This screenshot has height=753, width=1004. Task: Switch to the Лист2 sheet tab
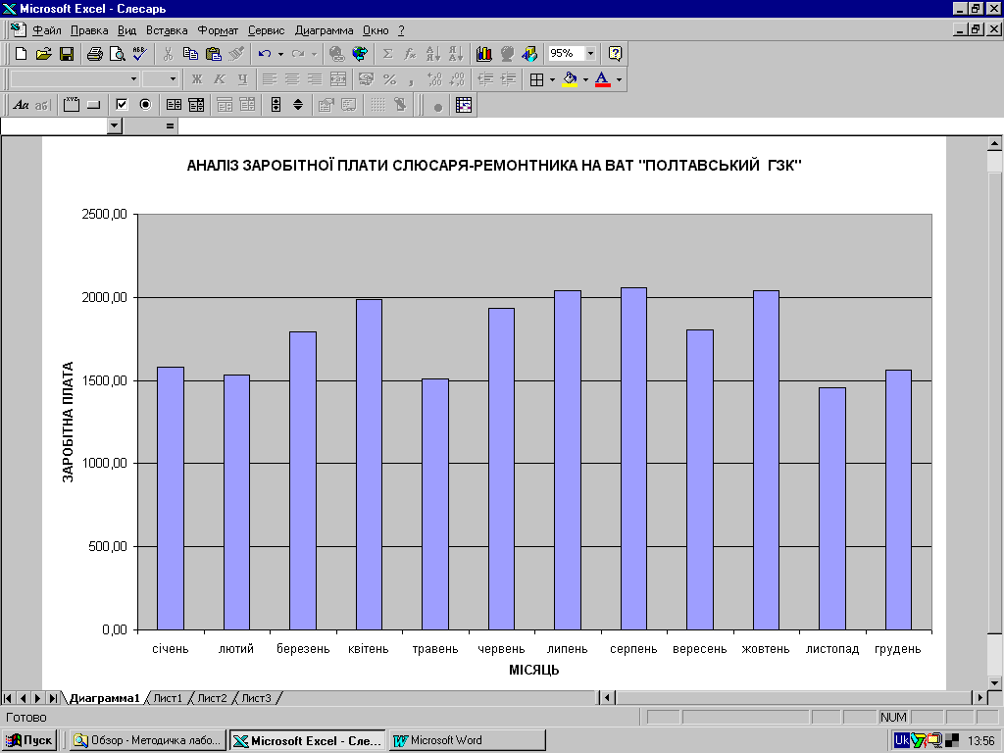(212, 698)
